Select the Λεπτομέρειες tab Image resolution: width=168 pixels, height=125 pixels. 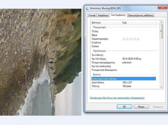[118, 15]
